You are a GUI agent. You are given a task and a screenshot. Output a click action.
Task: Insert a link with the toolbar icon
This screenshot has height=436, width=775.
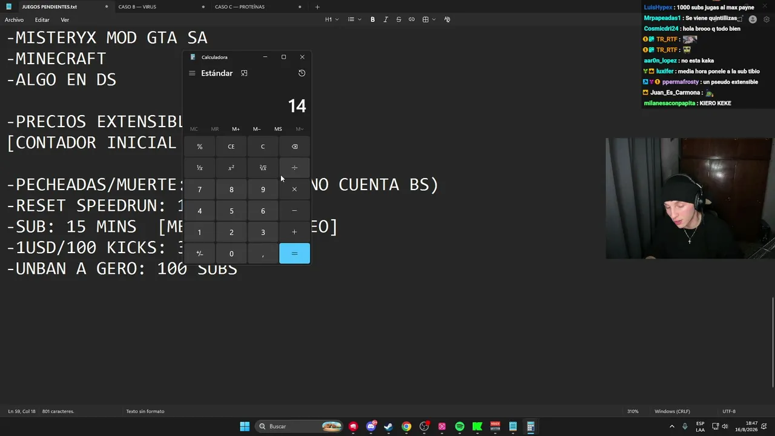coord(412,19)
